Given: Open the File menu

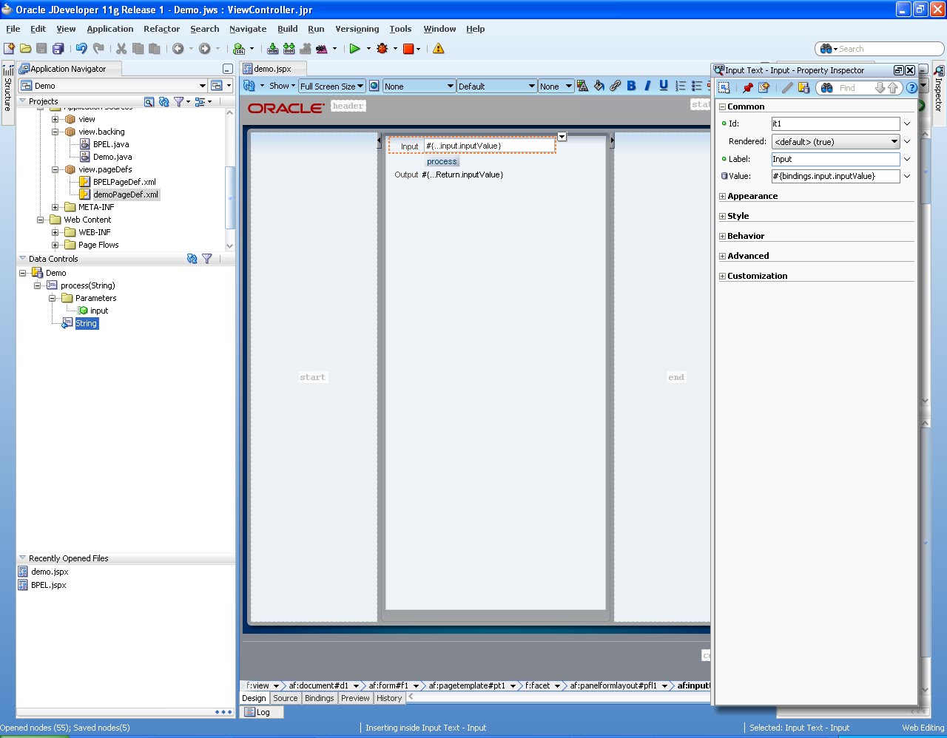Looking at the screenshot, I should pos(13,29).
